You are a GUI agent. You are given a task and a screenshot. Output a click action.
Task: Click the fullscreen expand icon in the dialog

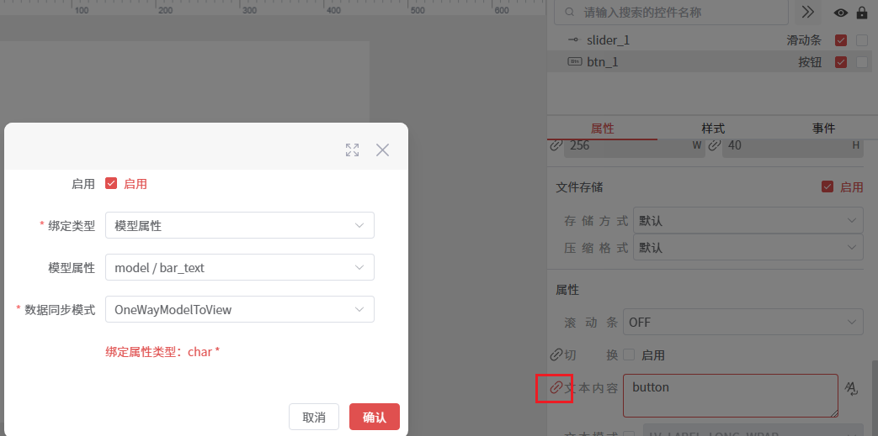click(x=353, y=150)
